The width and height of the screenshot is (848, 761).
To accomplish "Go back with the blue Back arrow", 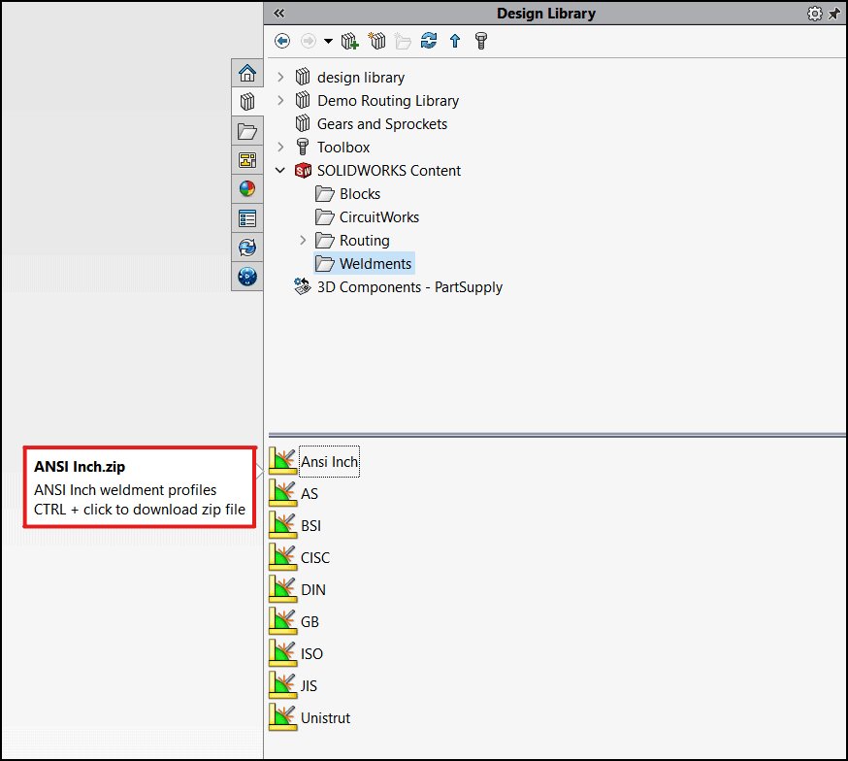I will [x=281, y=41].
